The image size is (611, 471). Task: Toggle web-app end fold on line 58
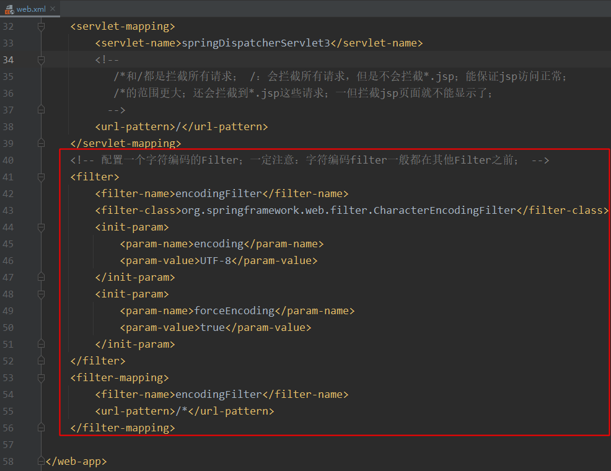pyautogui.click(x=41, y=461)
